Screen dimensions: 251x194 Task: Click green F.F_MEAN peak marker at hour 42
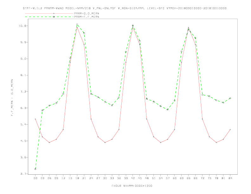133,25
